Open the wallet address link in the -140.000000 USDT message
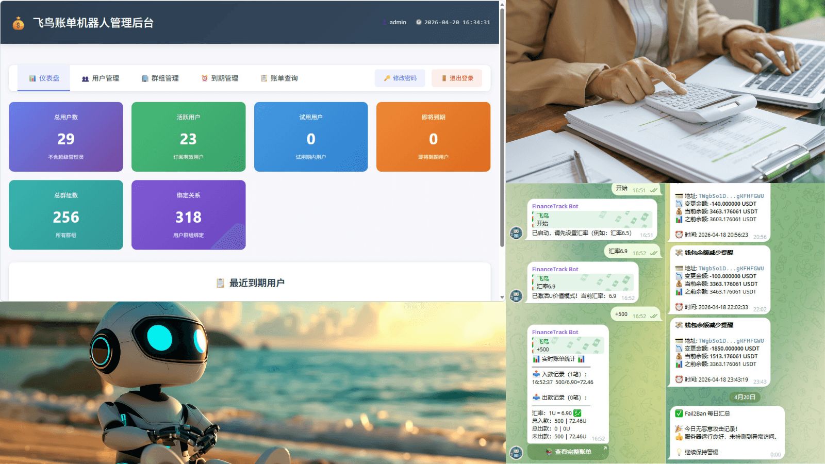The width and height of the screenshot is (825, 464). [x=731, y=196]
